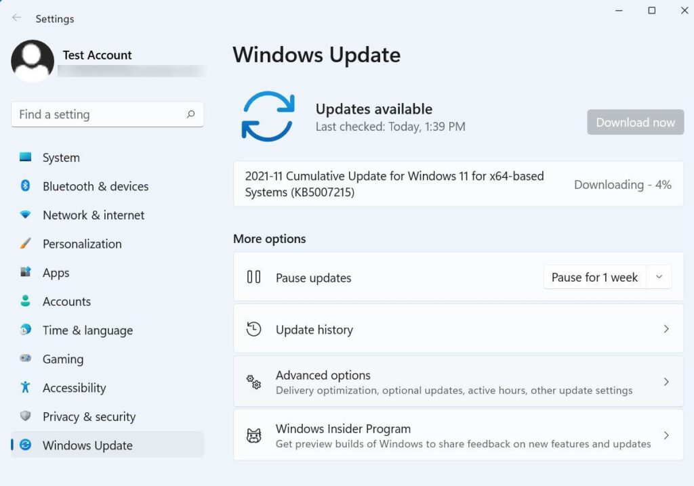Click the Download now button

tap(635, 122)
